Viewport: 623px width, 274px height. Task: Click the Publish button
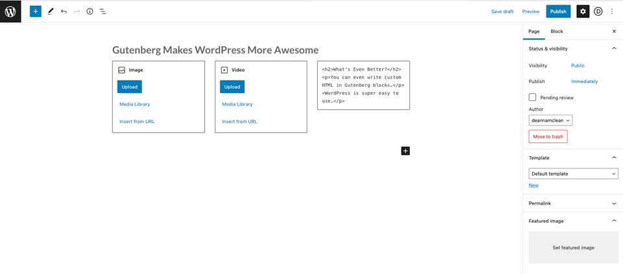(x=558, y=12)
